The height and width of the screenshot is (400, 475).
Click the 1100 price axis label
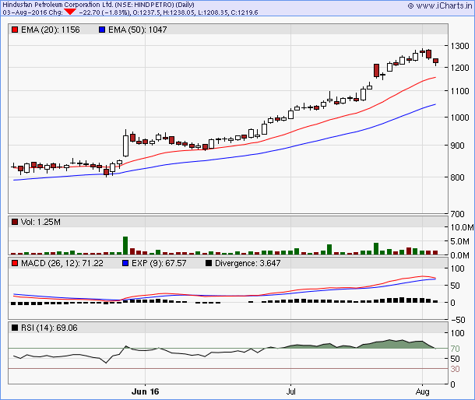[x=460, y=91]
